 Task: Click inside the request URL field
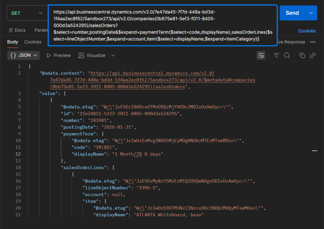162,25
